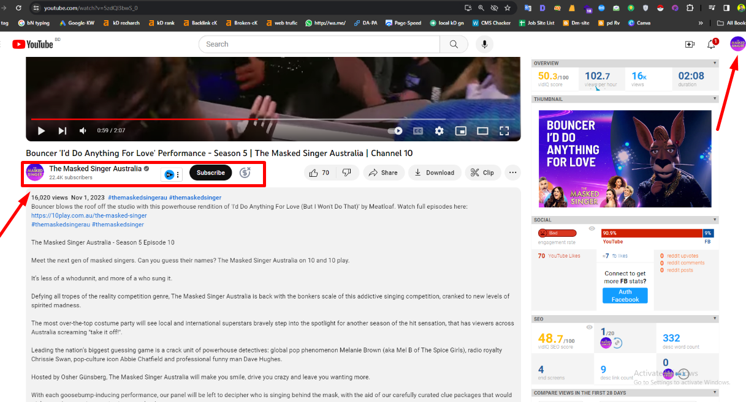This screenshot has width=746, height=402.
Task: Open the YouTube notifications bell
Action: coord(711,44)
